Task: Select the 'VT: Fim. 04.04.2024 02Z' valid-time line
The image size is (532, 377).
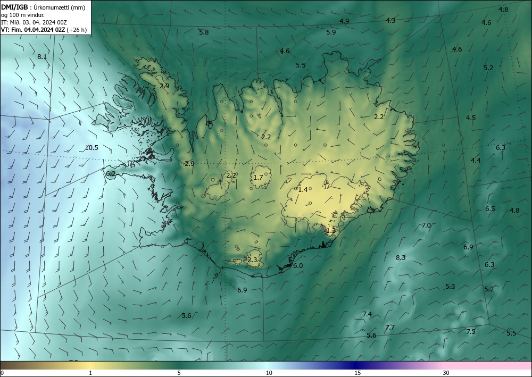Action: pyautogui.click(x=33, y=30)
